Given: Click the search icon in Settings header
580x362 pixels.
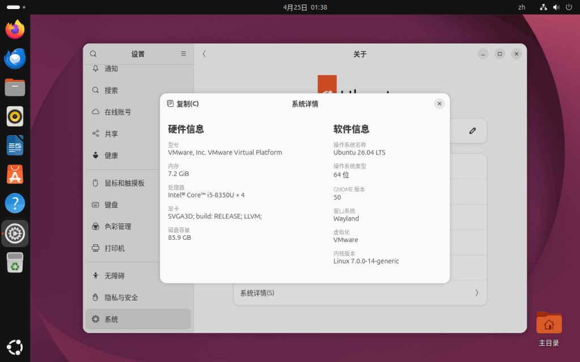Looking at the screenshot, I should click(x=93, y=54).
